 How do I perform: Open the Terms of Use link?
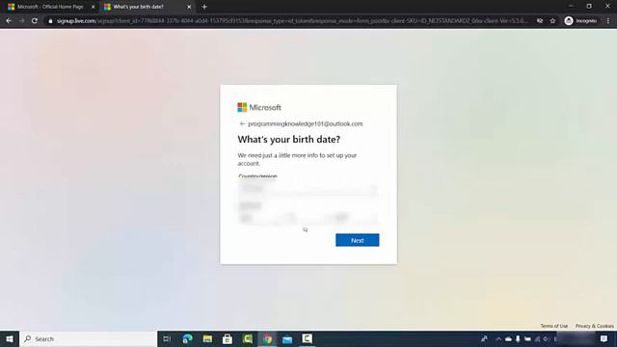(553, 326)
